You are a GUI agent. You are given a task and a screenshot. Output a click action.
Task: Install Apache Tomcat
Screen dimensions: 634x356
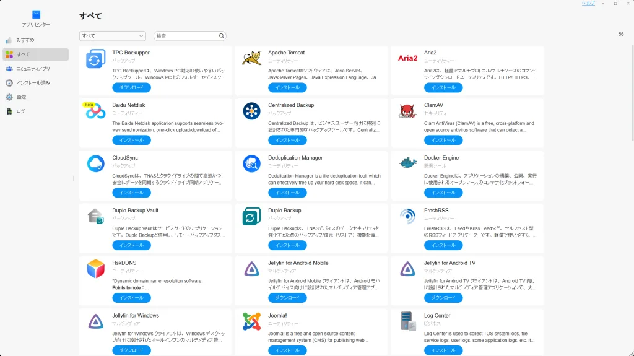pyautogui.click(x=287, y=87)
